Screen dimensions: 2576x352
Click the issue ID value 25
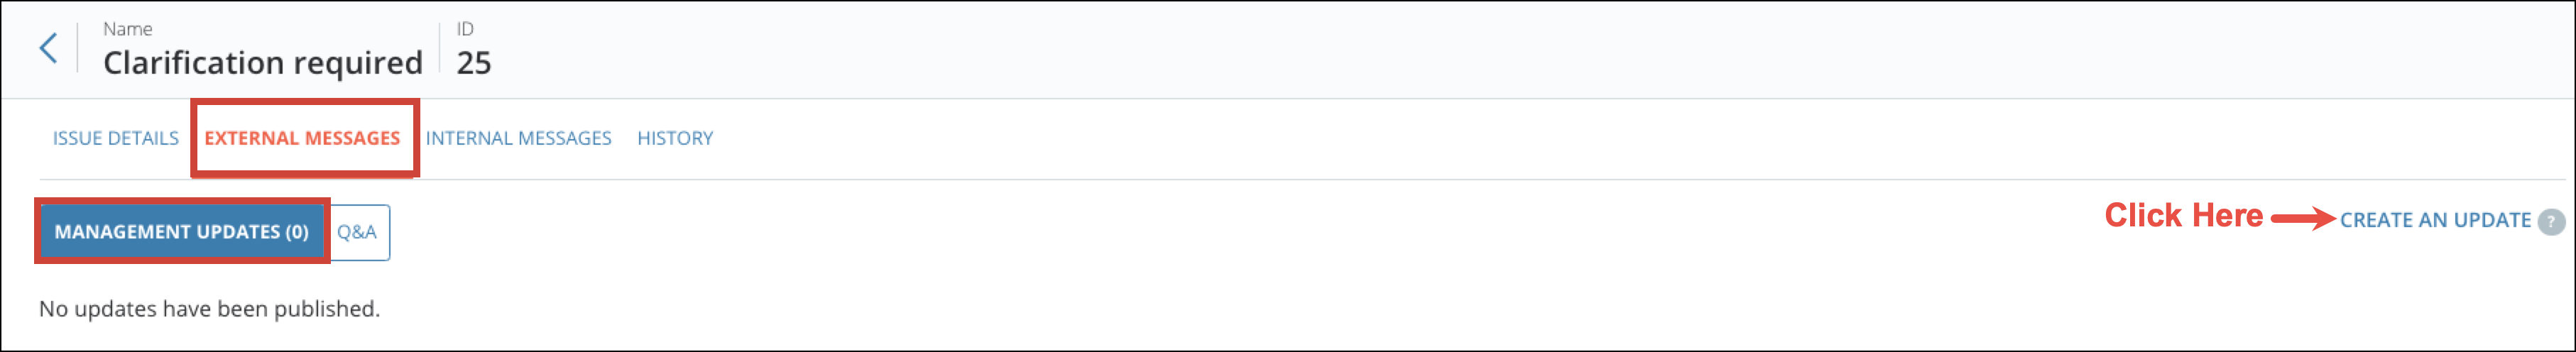click(x=474, y=63)
